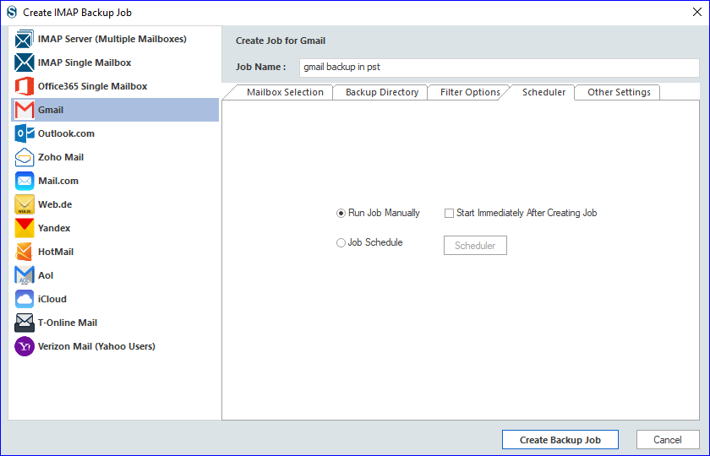Select 'T-Online Mail' text in list

point(68,323)
